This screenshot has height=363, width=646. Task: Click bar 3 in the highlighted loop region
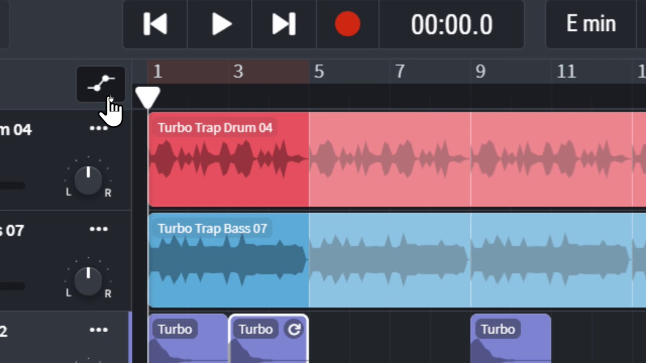[238, 72]
